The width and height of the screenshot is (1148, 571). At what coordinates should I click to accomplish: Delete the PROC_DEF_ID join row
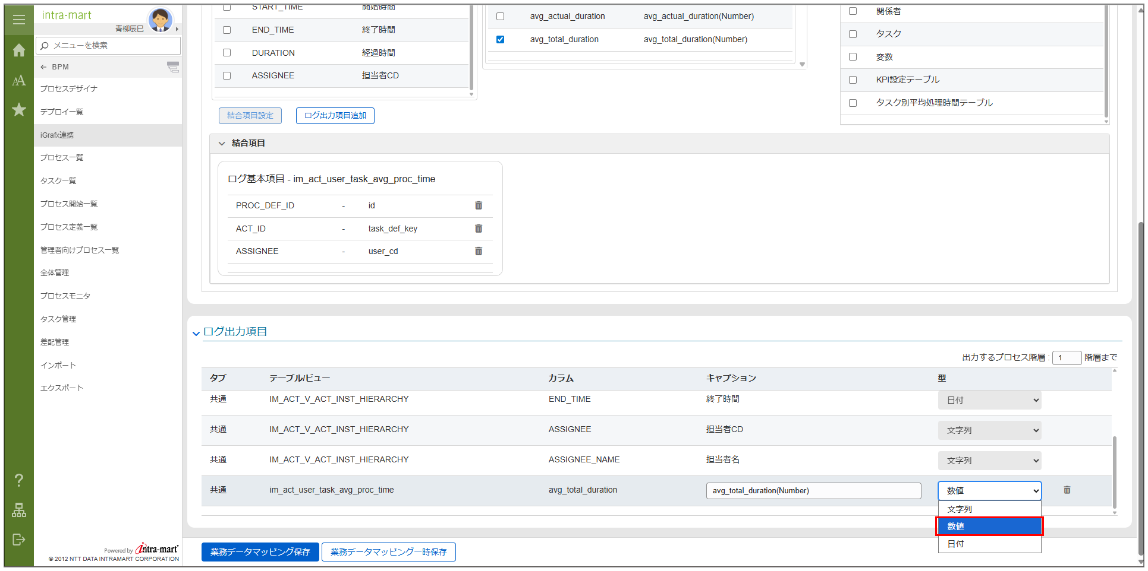pyautogui.click(x=478, y=205)
